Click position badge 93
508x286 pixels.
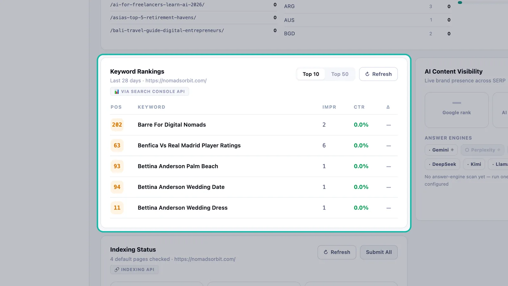117,166
